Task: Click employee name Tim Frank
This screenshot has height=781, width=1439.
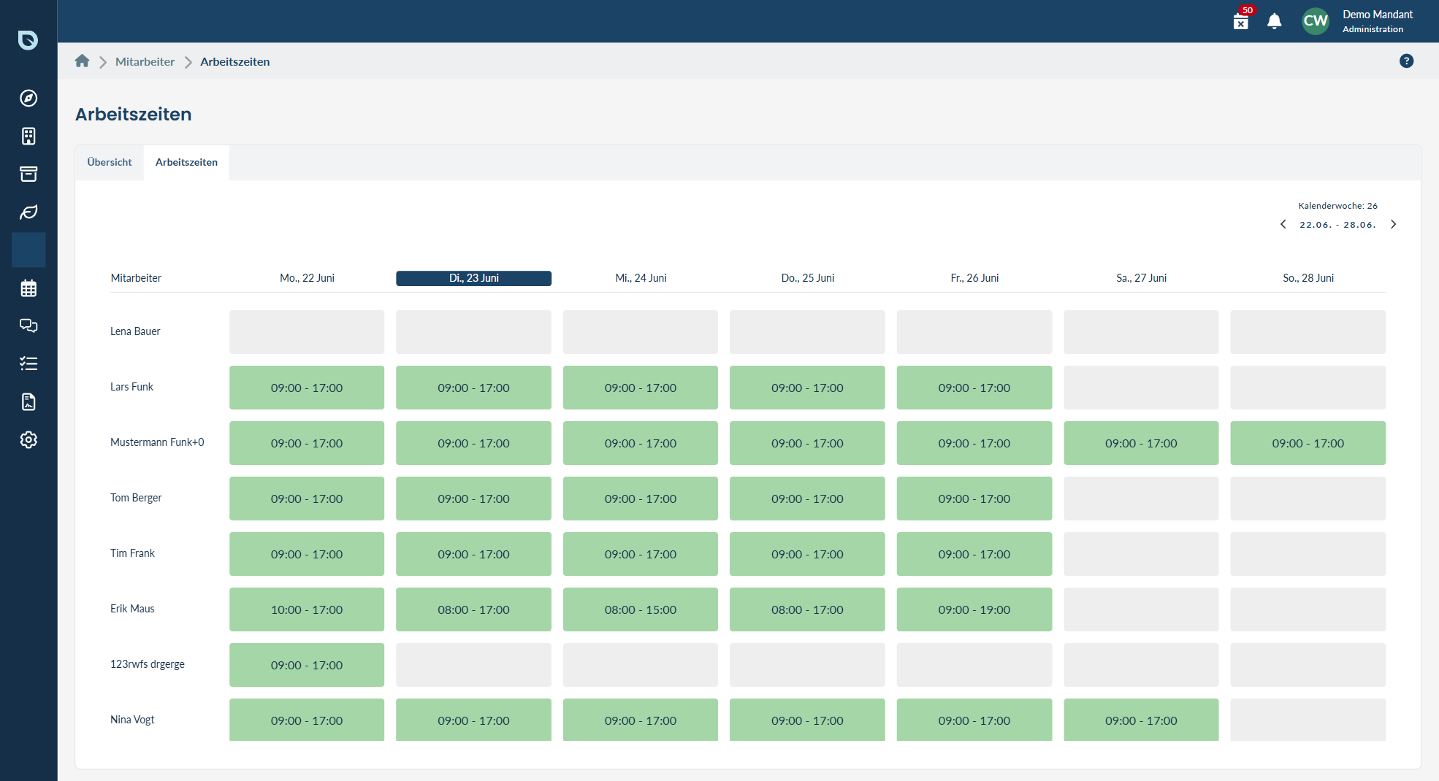Action: pyautogui.click(x=132, y=553)
